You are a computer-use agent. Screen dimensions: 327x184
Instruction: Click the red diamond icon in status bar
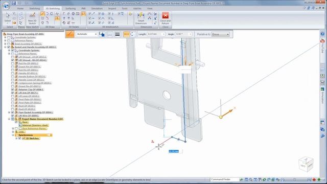pyautogui.click(x=315, y=179)
